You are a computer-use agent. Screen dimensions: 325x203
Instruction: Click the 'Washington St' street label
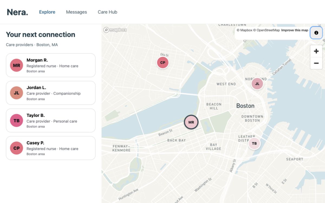click(x=203, y=185)
